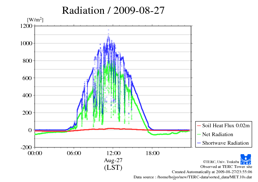Screen dimensions: 258x182
Task: Click the -200 y-axis label
Action: click(x=26, y=147)
